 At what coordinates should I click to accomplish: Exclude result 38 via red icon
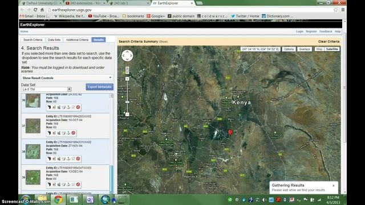click(x=78, y=159)
